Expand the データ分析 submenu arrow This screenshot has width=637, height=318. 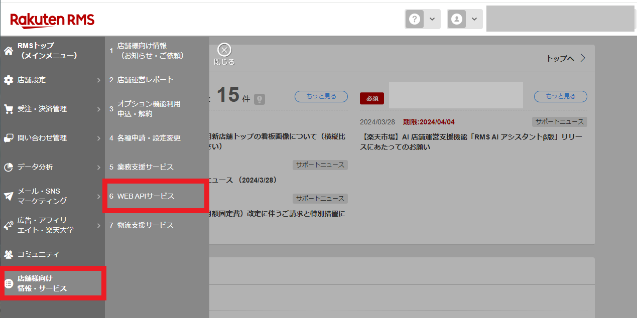[x=99, y=167]
